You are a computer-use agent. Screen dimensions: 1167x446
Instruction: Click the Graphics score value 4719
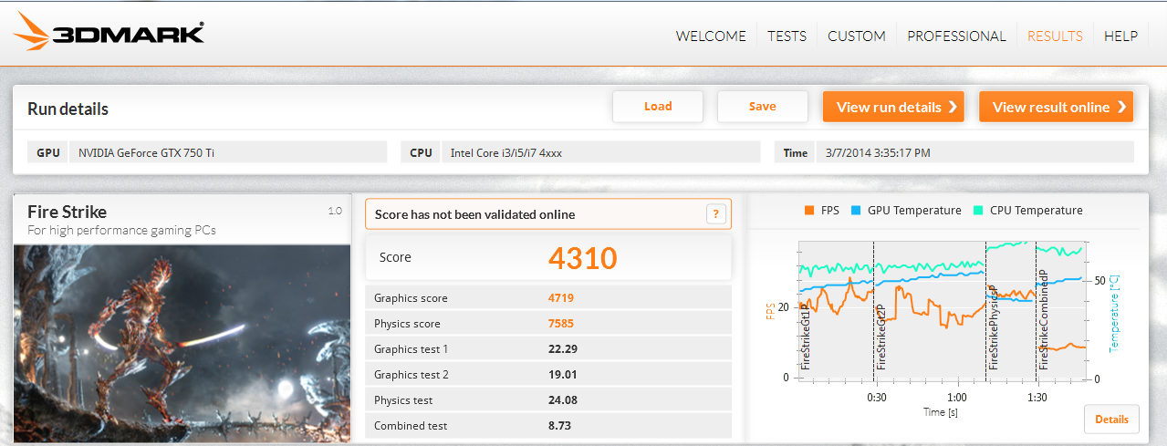[561, 298]
